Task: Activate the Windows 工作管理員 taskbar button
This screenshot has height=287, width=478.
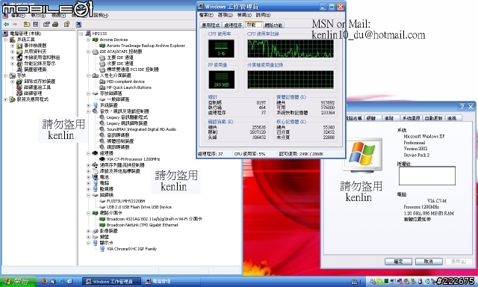Action: [x=112, y=282]
